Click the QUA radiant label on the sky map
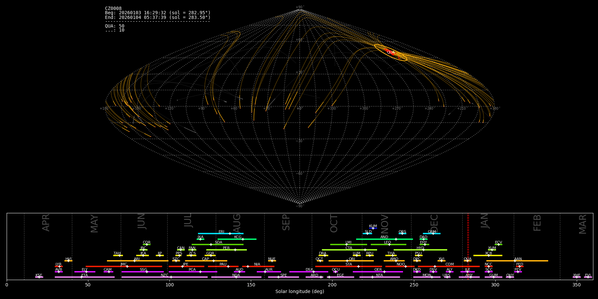 click(x=391, y=52)
